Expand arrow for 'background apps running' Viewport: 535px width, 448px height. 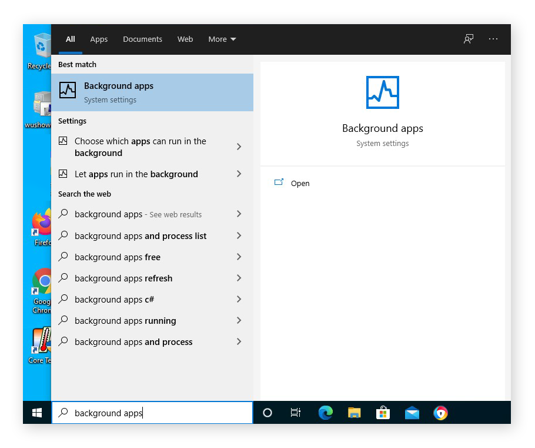click(x=239, y=320)
